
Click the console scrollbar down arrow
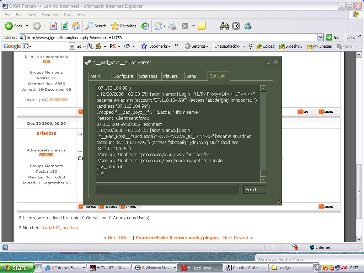pos(263,180)
